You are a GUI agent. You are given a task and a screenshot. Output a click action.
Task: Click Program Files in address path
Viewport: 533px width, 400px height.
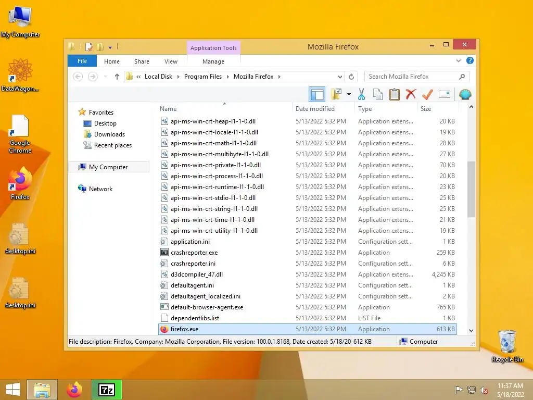click(203, 77)
